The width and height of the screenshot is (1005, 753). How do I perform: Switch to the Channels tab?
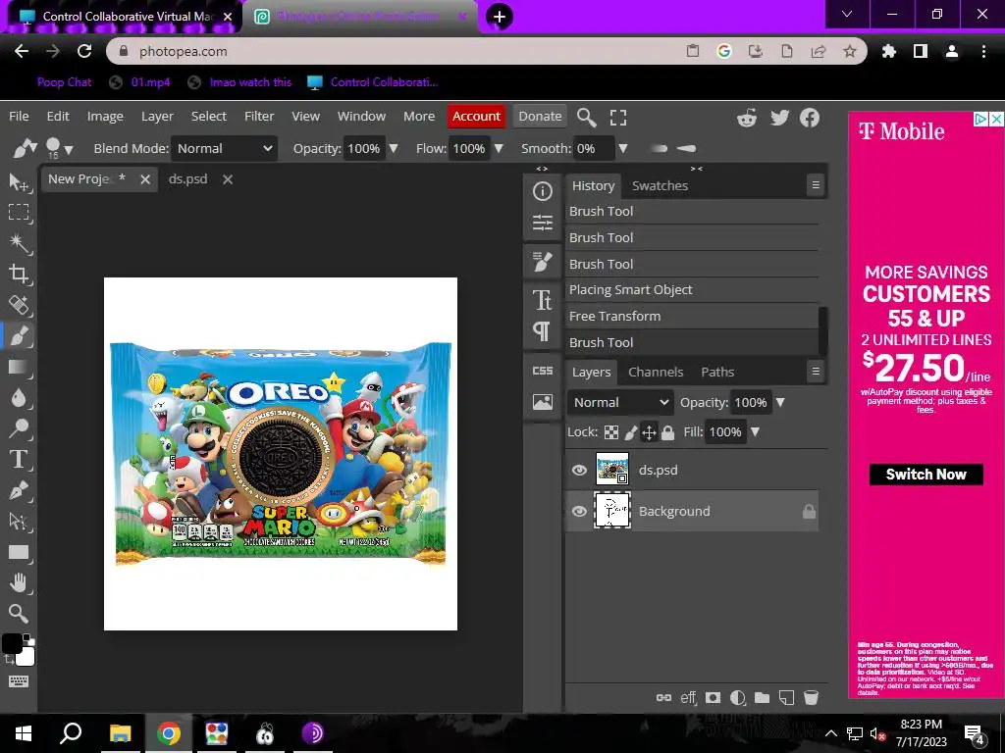656,372
